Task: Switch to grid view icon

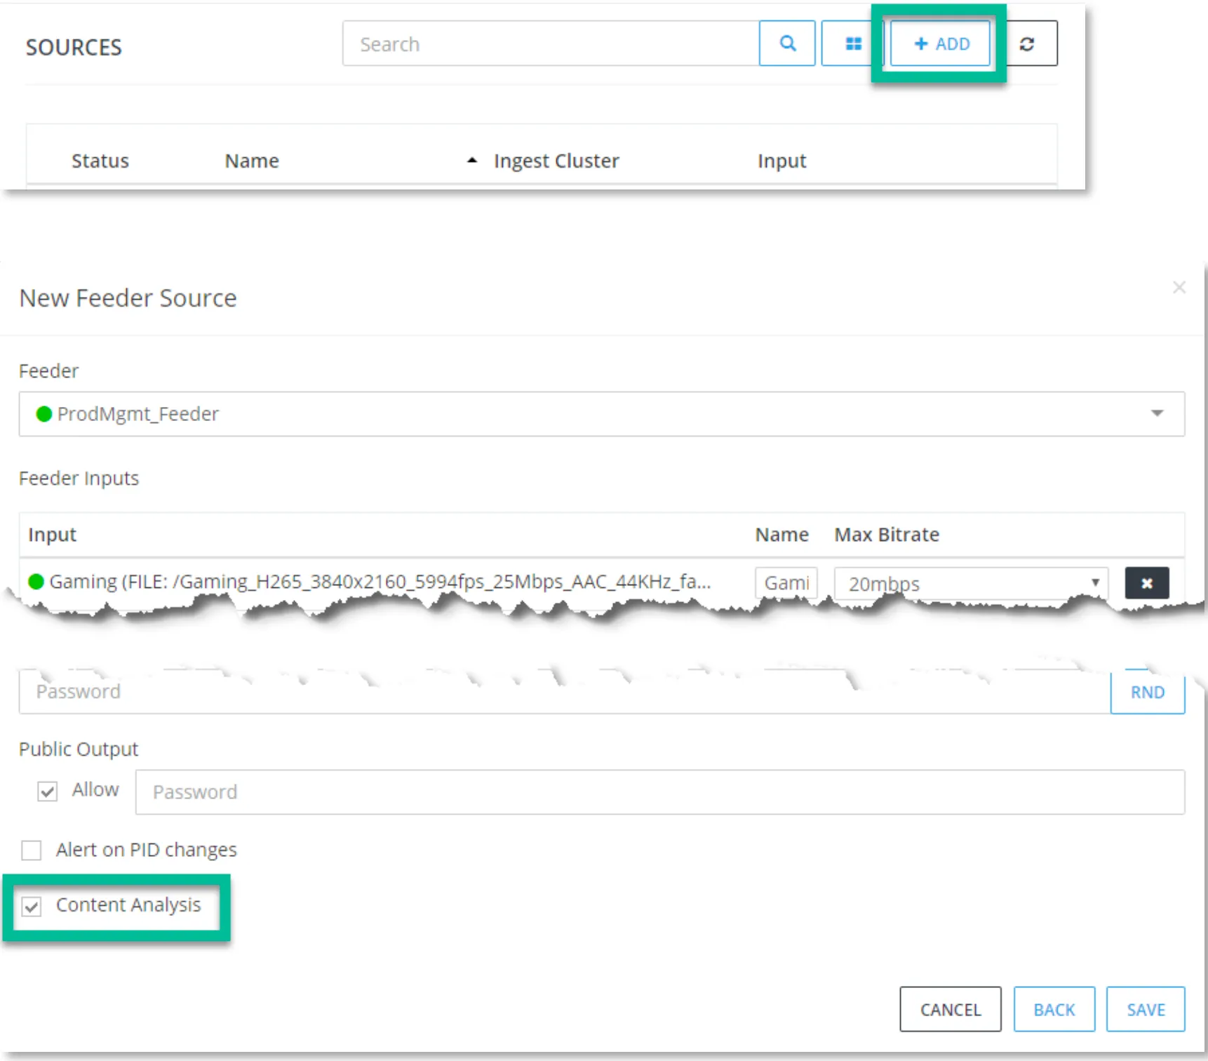Action: [853, 44]
